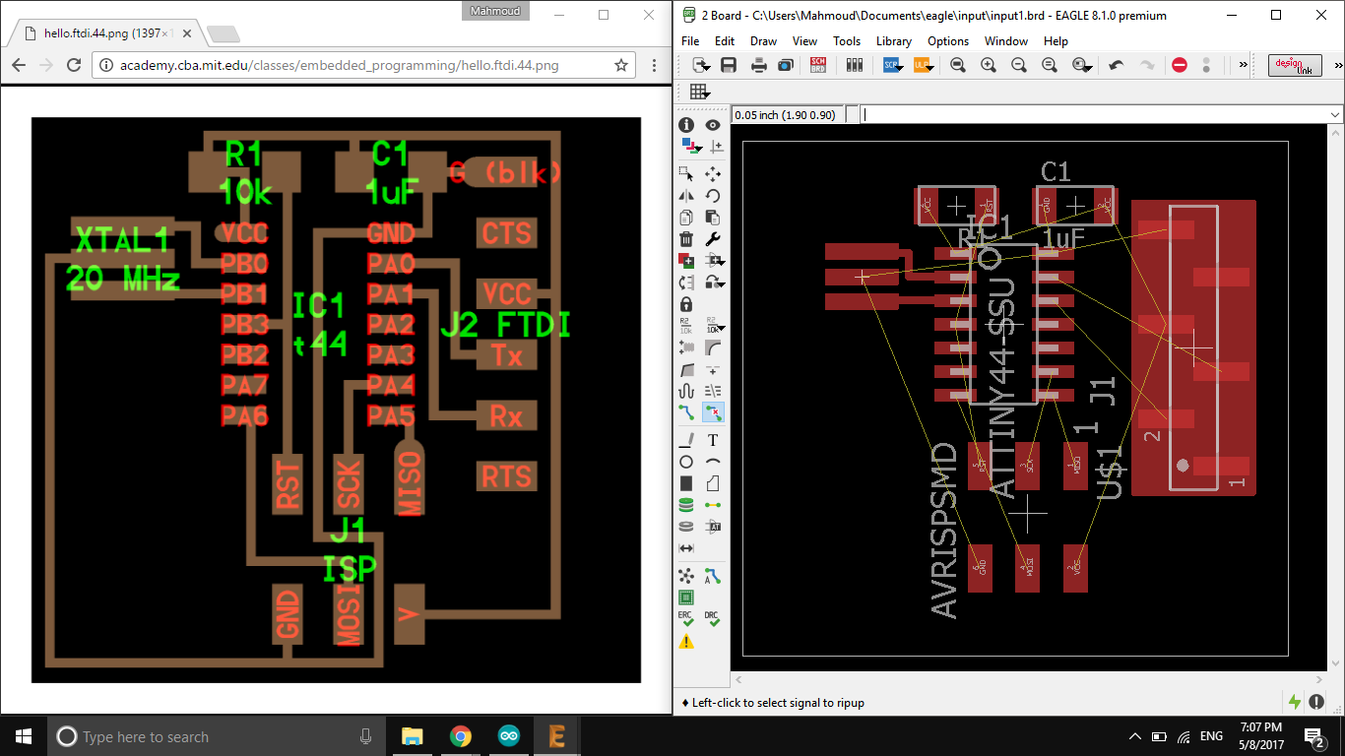This screenshot has width=1345, height=756.
Task: Select the Change wrench tool
Action: point(713,239)
